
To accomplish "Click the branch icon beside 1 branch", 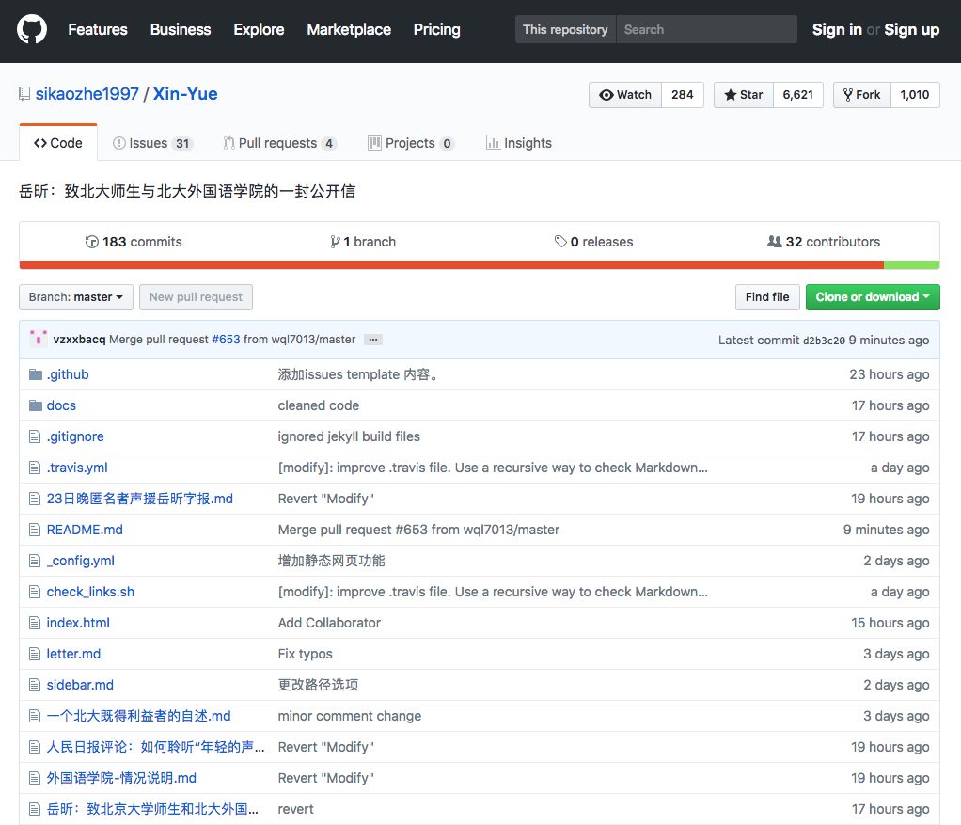I will pos(335,242).
